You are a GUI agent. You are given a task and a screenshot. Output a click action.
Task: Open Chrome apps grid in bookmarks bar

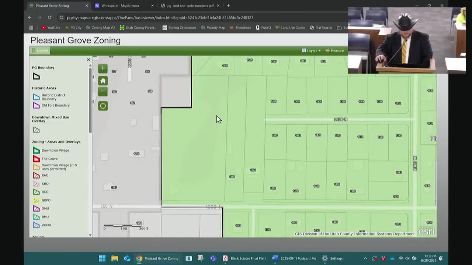pos(31,28)
